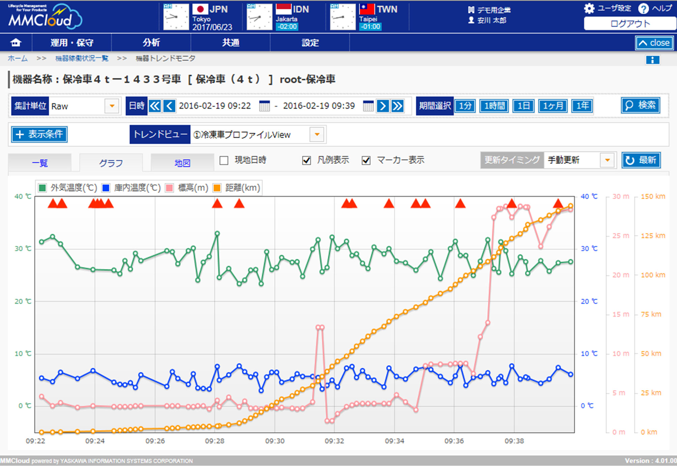Expand the 更新タイミング 手動更新 dropdown

pyautogui.click(x=607, y=160)
